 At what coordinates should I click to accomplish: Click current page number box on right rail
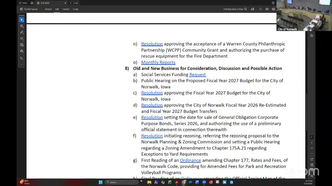[x=312, y=137]
